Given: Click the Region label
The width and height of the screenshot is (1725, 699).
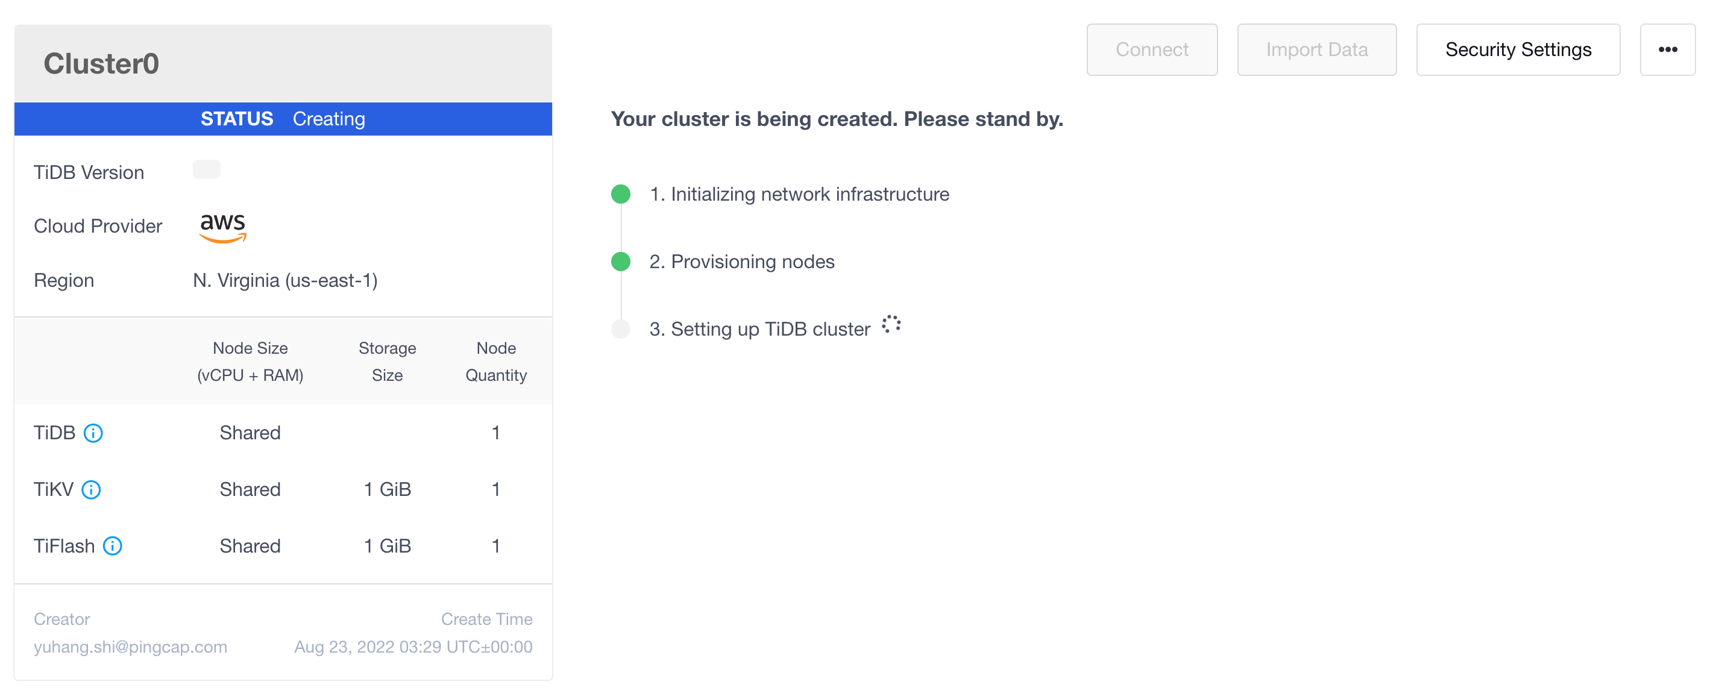Looking at the screenshot, I should pyautogui.click(x=64, y=281).
